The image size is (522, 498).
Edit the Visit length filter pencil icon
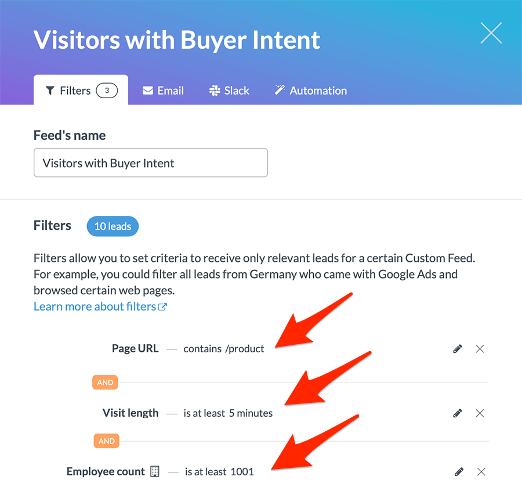pyautogui.click(x=458, y=413)
